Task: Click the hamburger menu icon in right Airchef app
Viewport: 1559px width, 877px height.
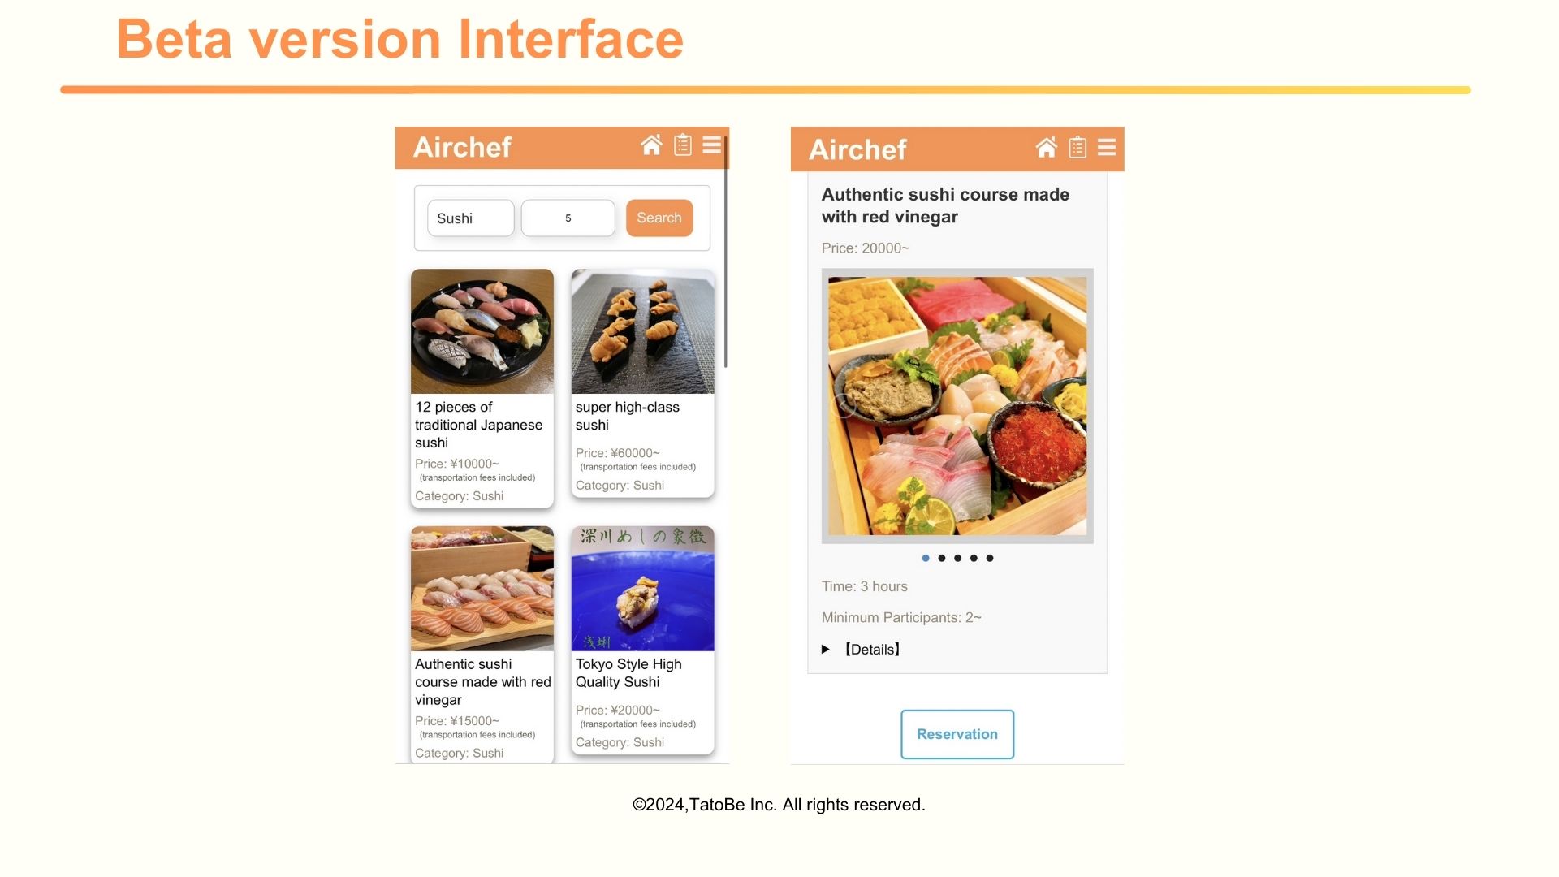Action: (1106, 147)
